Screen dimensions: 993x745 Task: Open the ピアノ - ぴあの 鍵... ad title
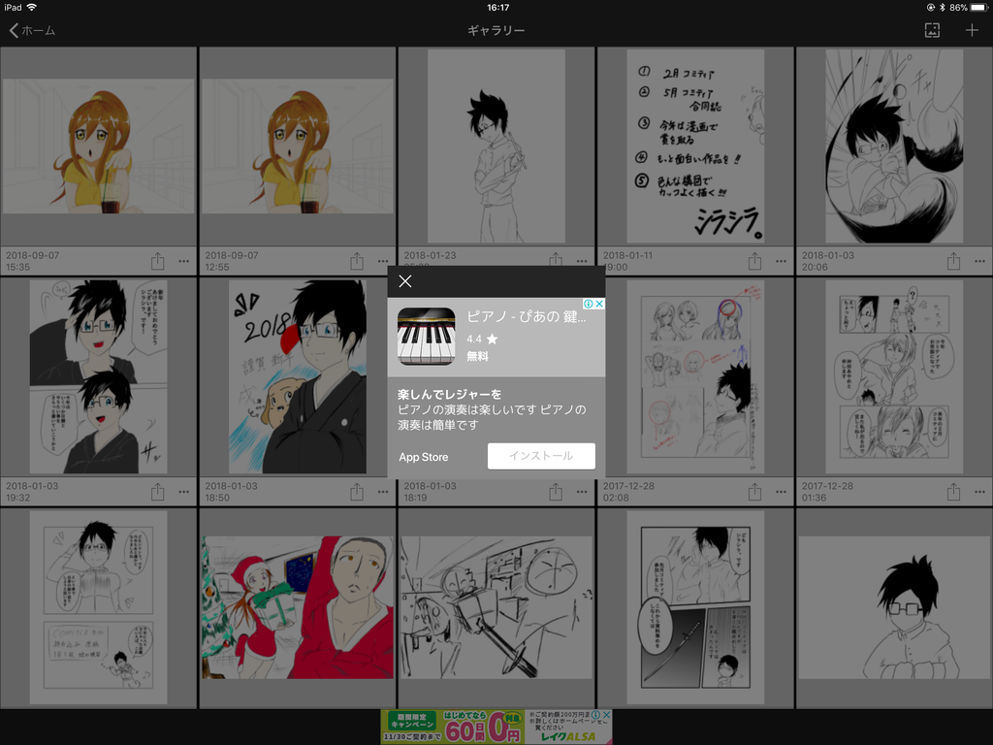[x=527, y=317]
